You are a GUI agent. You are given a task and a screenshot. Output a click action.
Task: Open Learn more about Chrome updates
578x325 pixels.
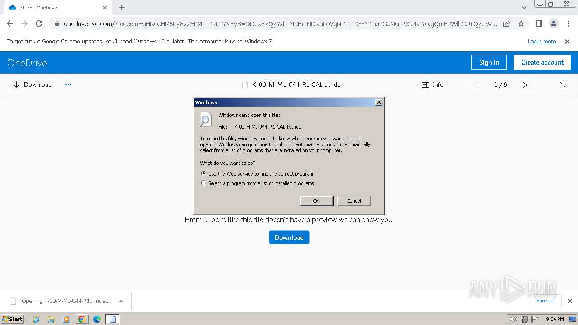[x=542, y=41]
